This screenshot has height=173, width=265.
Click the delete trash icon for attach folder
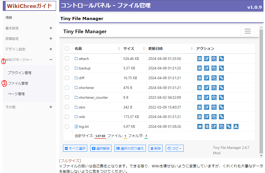tap(199, 59)
